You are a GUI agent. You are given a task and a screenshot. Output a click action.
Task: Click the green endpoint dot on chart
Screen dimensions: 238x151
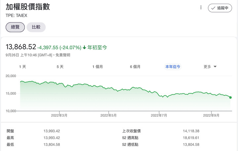point(230,97)
